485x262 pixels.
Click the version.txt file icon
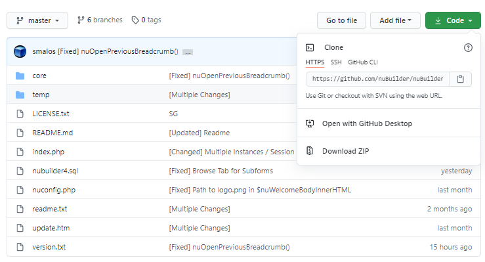point(20,247)
